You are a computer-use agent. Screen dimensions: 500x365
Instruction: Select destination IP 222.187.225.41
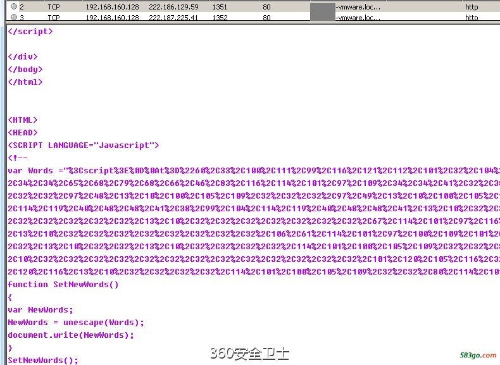click(173, 18)
